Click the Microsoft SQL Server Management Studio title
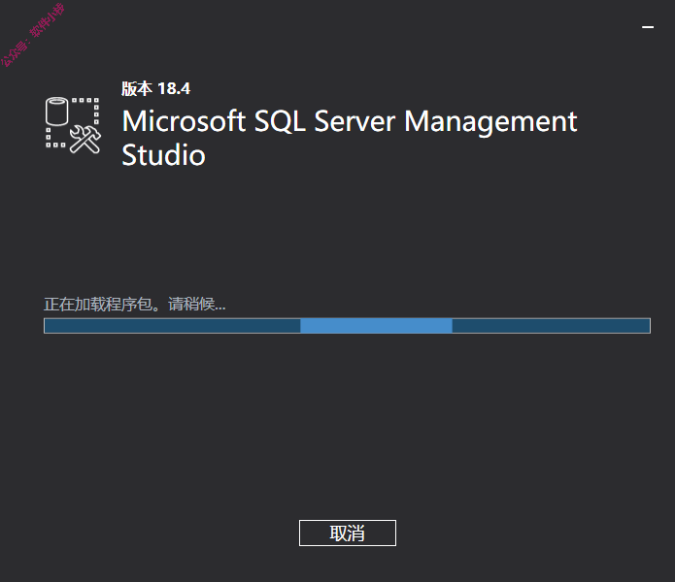Screen dimensions: 675x582 tap(349, 138)
